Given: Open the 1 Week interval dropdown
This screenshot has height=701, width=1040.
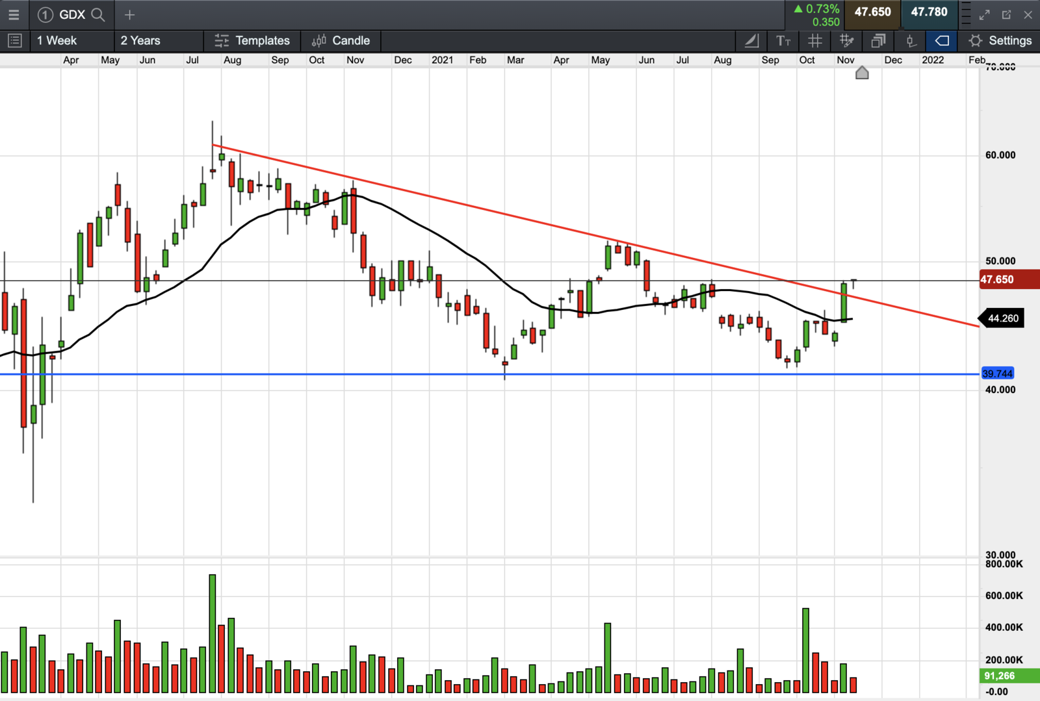Looking at the screenshot, I should pyautogui.click(x=71, y=40).
